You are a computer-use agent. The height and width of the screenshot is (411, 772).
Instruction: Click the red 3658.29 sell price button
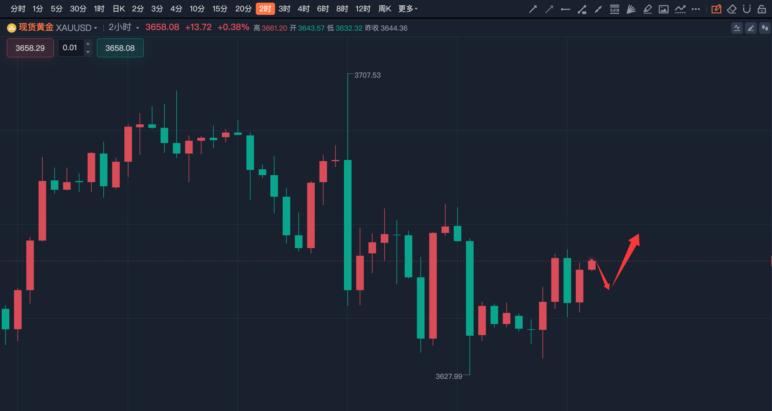click(x=30, y=48)
